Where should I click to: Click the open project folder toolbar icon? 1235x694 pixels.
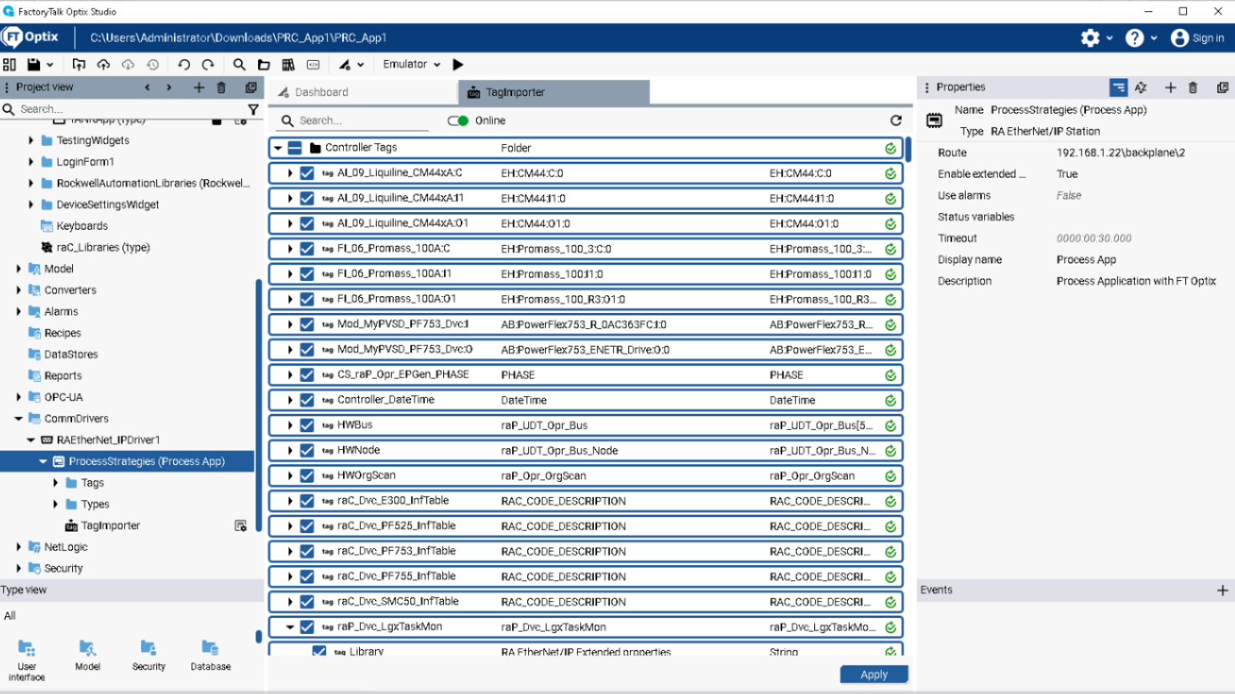(264, 65)
